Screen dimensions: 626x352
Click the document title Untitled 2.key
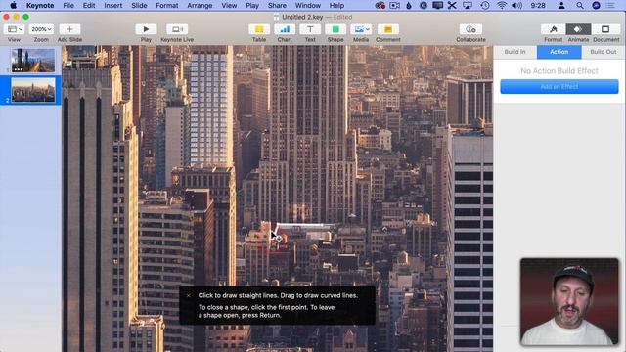302,17
